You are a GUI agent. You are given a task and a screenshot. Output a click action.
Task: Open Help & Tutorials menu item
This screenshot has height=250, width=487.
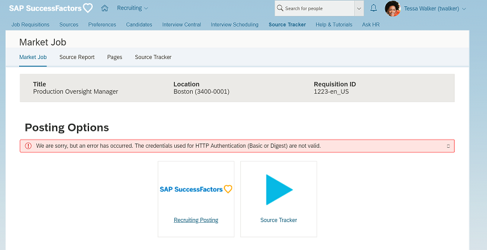(334, 25)
